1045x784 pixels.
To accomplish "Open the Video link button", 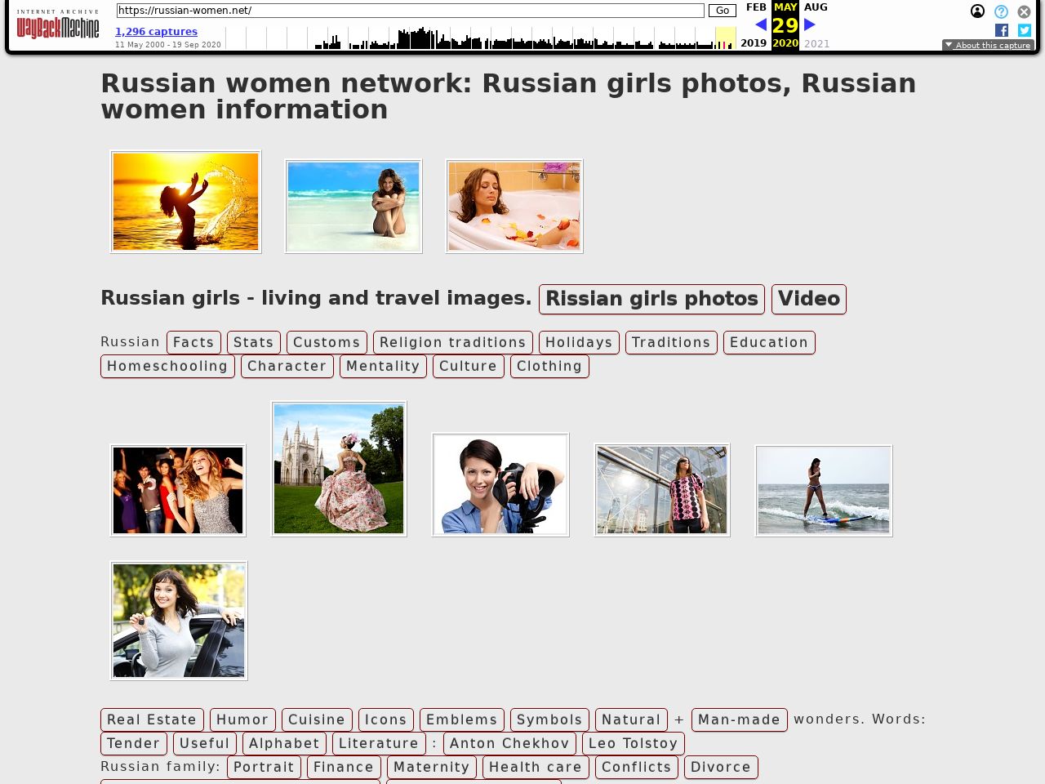I will pyautogui.click(x=808, y=299).
